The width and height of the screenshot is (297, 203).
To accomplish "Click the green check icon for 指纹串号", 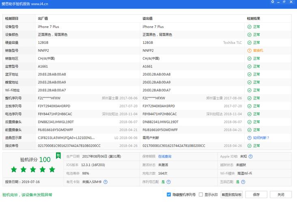I will click(x=250, y=146).
